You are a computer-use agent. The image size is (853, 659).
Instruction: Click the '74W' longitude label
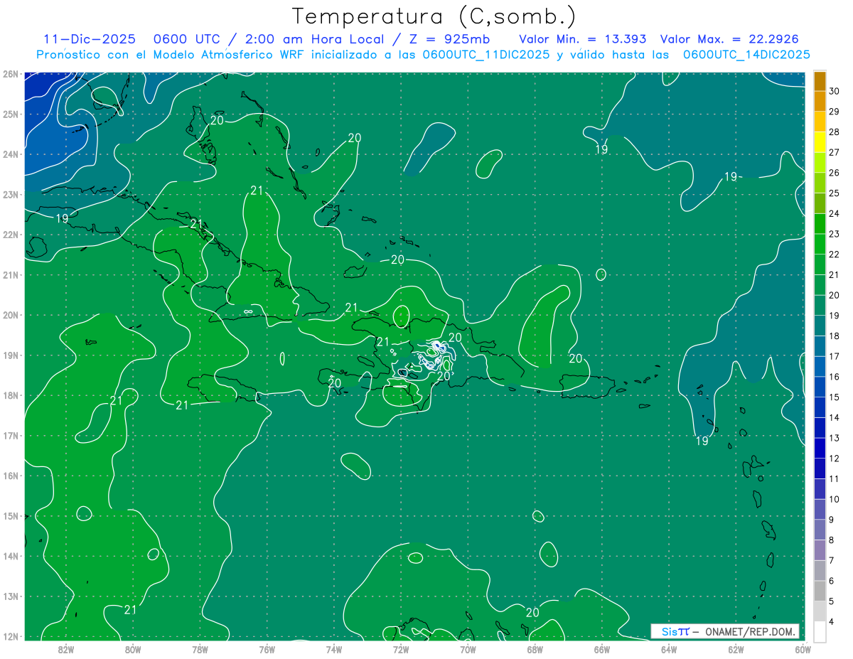(334, 649)
